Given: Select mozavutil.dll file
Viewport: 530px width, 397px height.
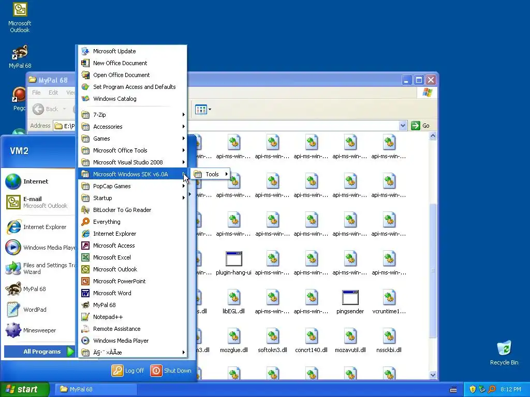Looking at the screenshot, I should click(x=350, y=341).
